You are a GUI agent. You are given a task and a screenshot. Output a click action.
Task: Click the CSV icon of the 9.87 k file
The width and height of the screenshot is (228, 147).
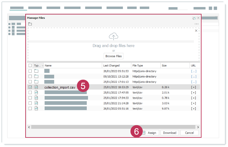click(36, 108)
